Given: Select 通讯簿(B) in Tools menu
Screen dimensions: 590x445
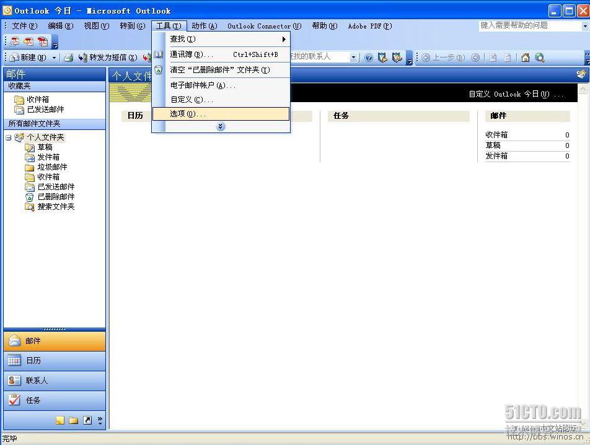Looking at the screenshot, I should (221, 54).
